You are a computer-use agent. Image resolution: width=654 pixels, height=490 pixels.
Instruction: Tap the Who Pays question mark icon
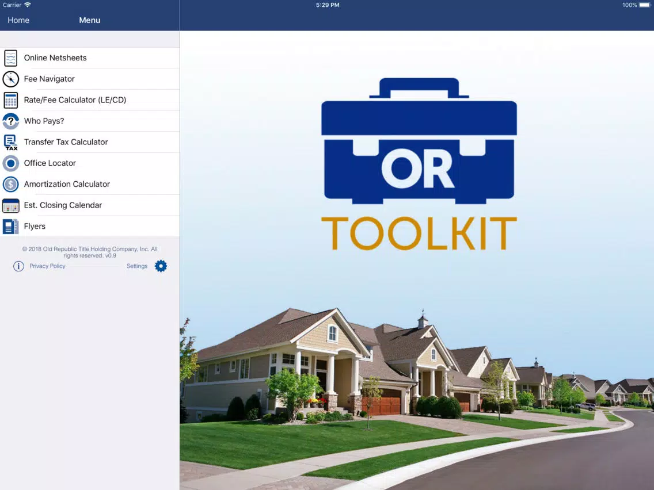click(x=10, y=121)
